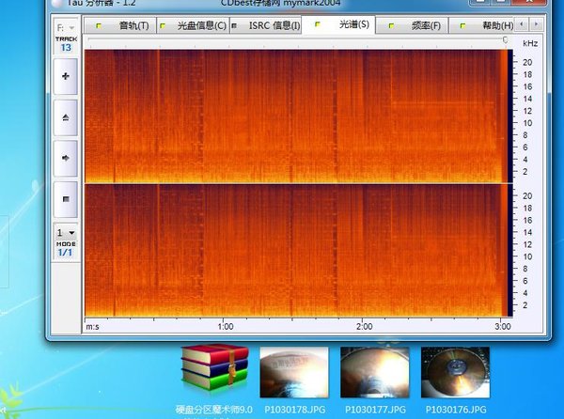Image resolution: width=564 pixels, height=419 pixels.
Task: Click the lower channel spectrogram display
Action: click(299, 251)
